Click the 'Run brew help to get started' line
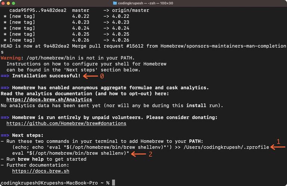The height and width of the screenshot is (186, 287). [x=44, y=159]
